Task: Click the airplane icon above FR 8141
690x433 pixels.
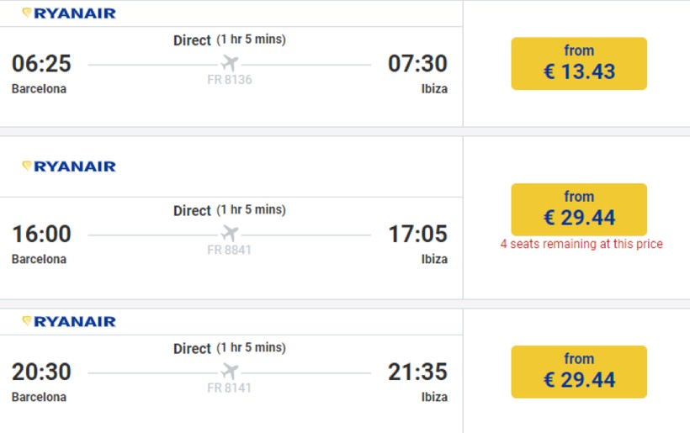Action: point(230,372)
